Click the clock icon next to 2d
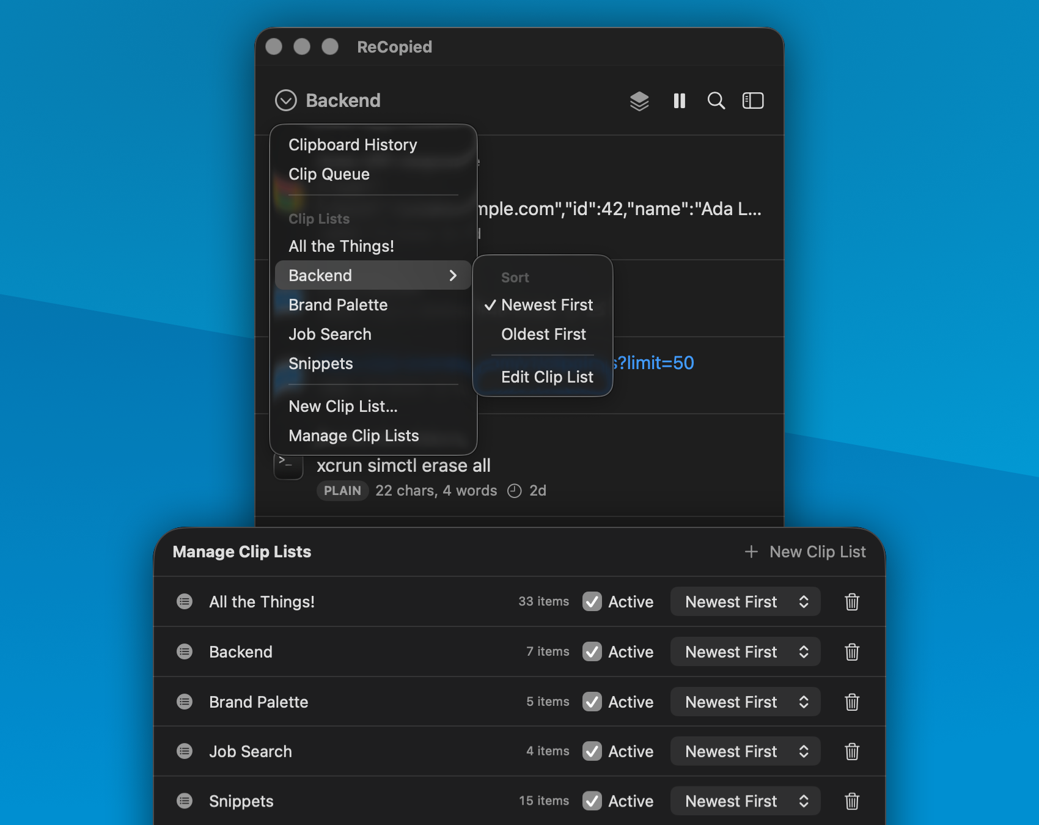The height and width of the screenshot is (825, 1039). coord(515,491)
